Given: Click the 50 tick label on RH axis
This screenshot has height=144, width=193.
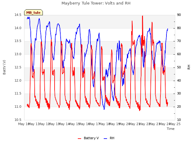Looking at the screenshot, I should pyautogui.click(x=179, y=67).
